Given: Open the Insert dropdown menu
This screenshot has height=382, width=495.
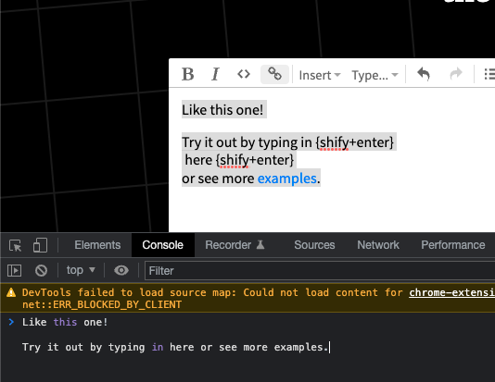Looking at the screenshot, I should click(320, 75).
